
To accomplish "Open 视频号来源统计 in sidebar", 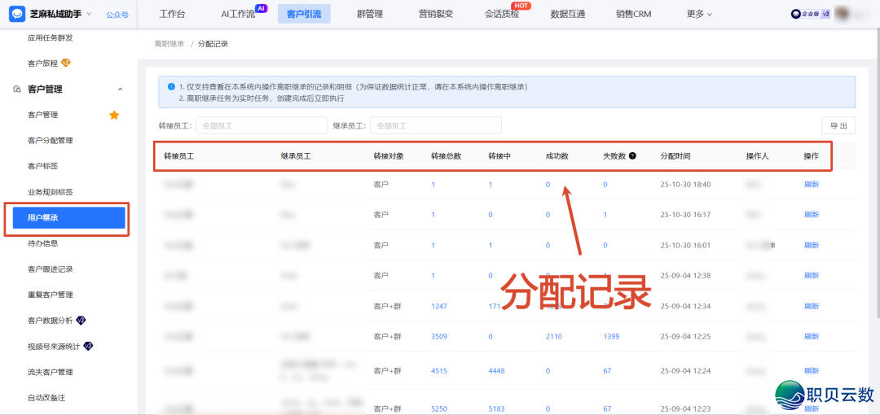I will pyautogui.click(x=55, y=347).
